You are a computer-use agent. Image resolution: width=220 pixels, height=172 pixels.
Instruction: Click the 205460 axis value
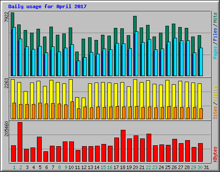(6, 129)
